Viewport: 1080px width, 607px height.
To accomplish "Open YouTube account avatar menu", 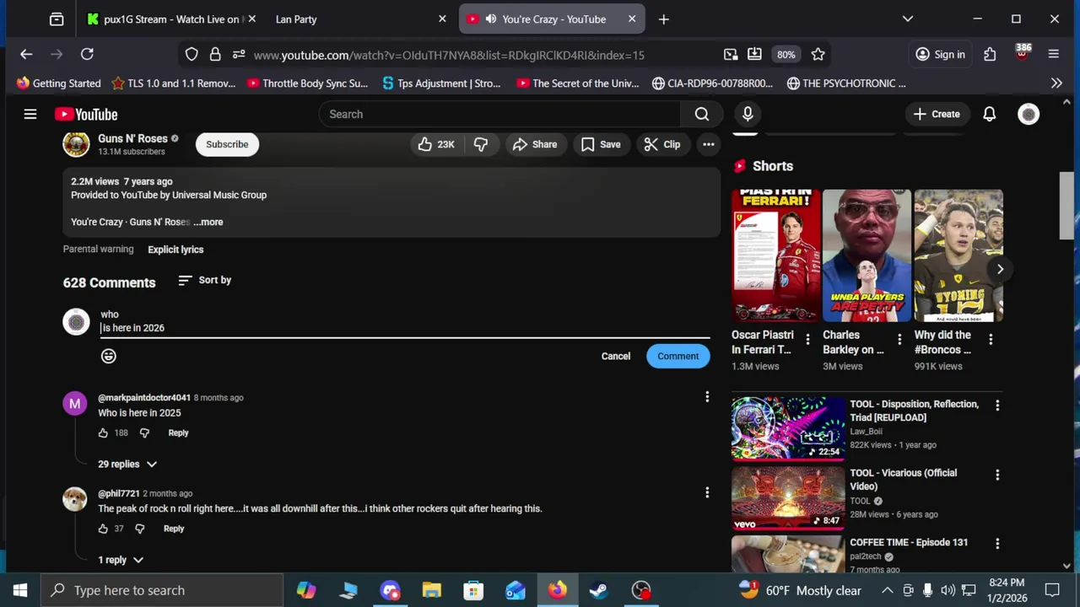I will (1029, 114).
